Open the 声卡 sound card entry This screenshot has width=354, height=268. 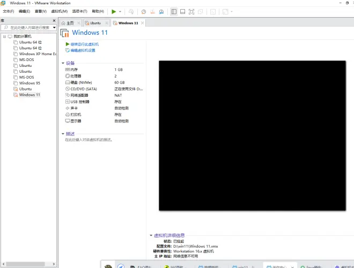71,108
